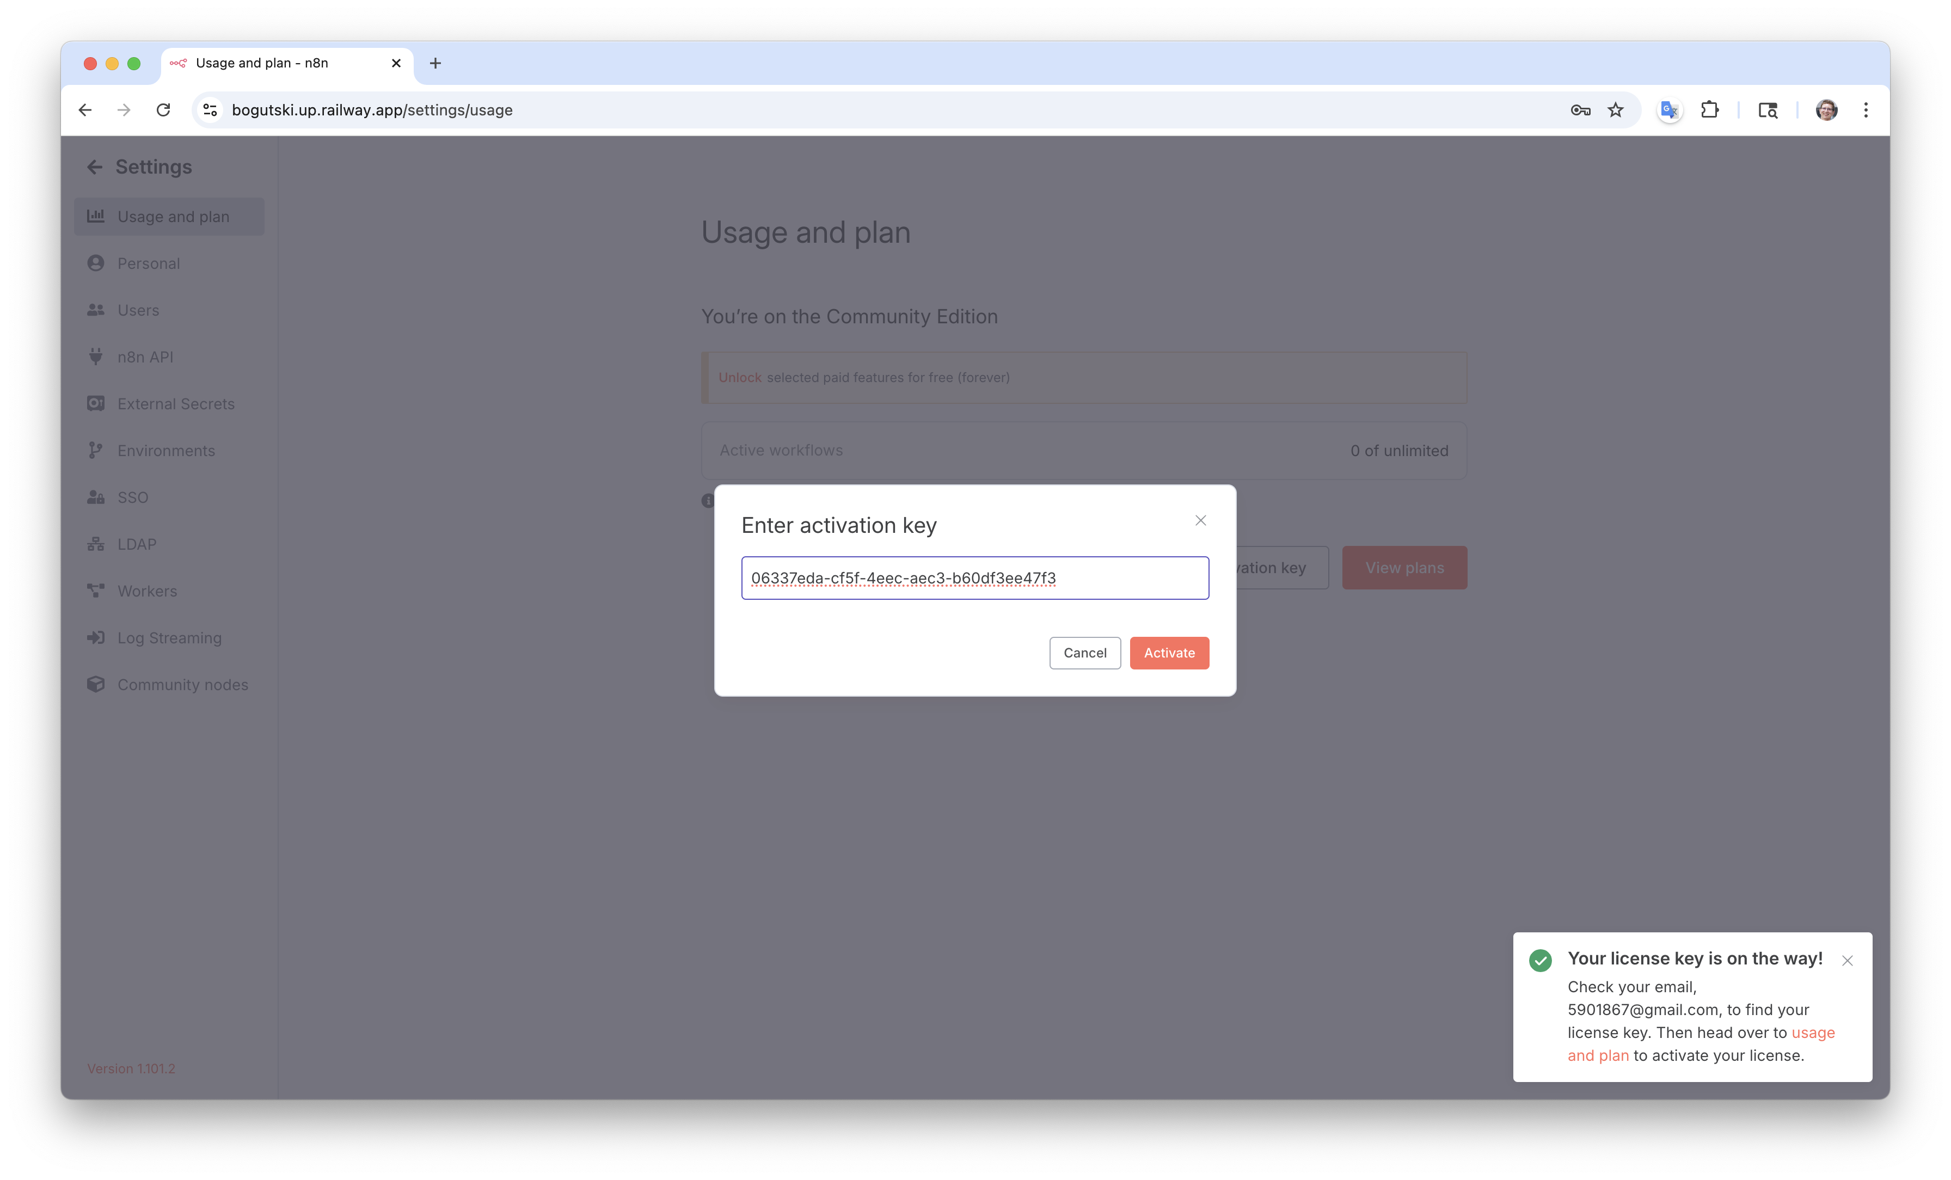Bookmark this page with star icon
This screenshot has height=1180, width=1951.
pyautogui.click(x=1615, y=110)
